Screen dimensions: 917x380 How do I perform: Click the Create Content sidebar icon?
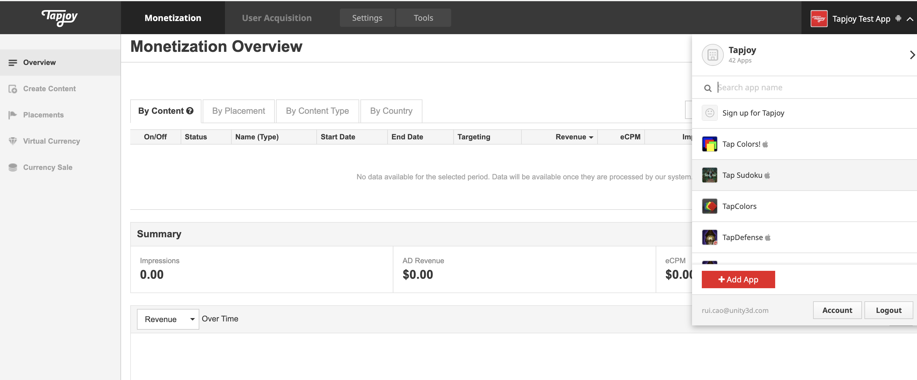[x=13, y=89]
